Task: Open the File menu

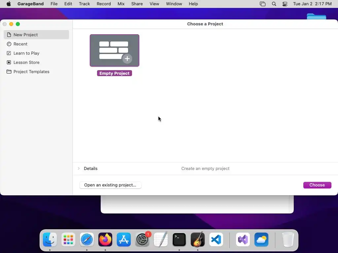Action: click(x=54, y=4)
